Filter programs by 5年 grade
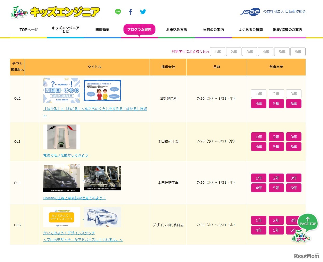Viewport: 323px width, 262px height. pos(282,52)
